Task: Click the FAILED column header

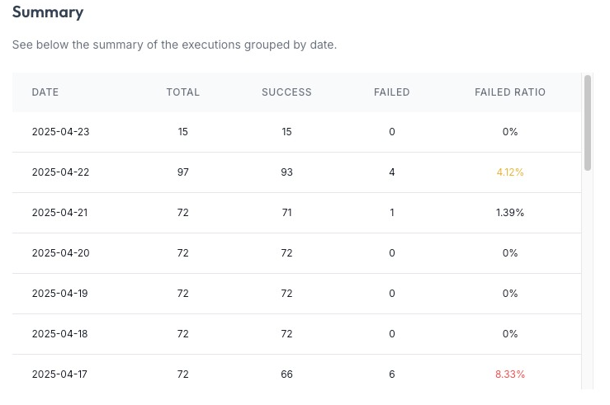Action: click(391, 92)
